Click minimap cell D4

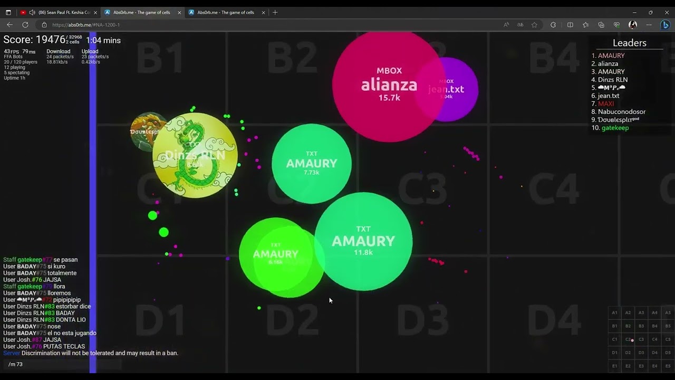click(x=654, y=353)
